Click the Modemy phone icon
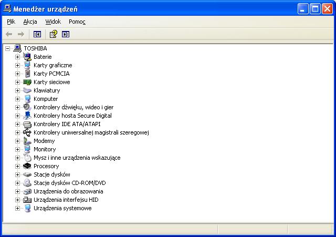 (27, 141)
